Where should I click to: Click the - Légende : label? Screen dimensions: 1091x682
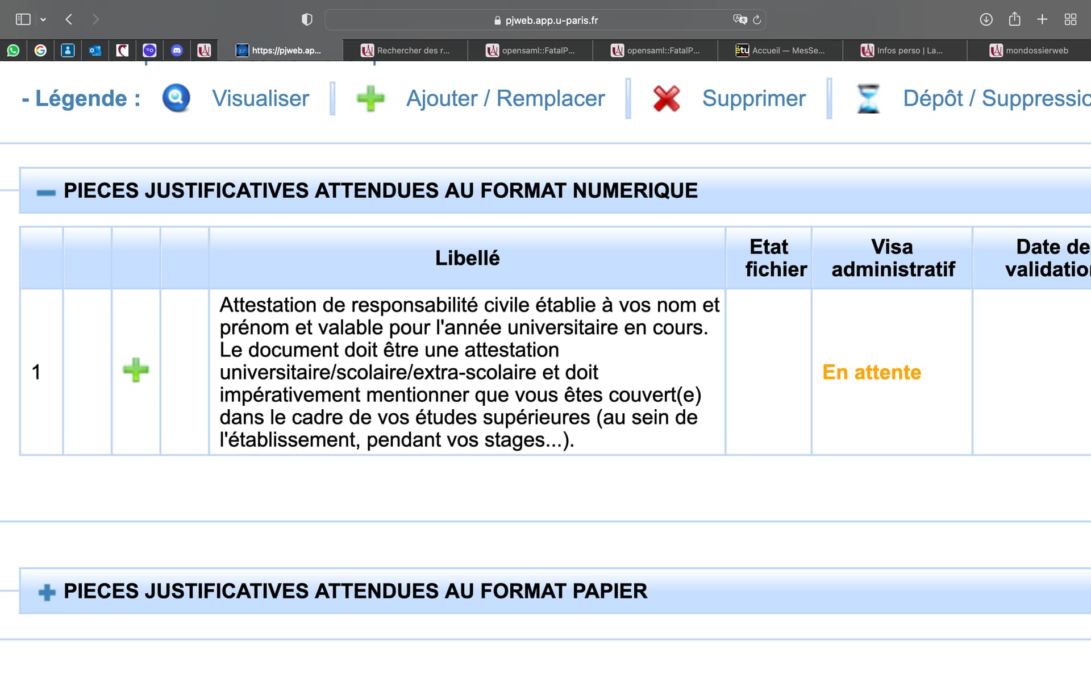[x=81, y=98]
